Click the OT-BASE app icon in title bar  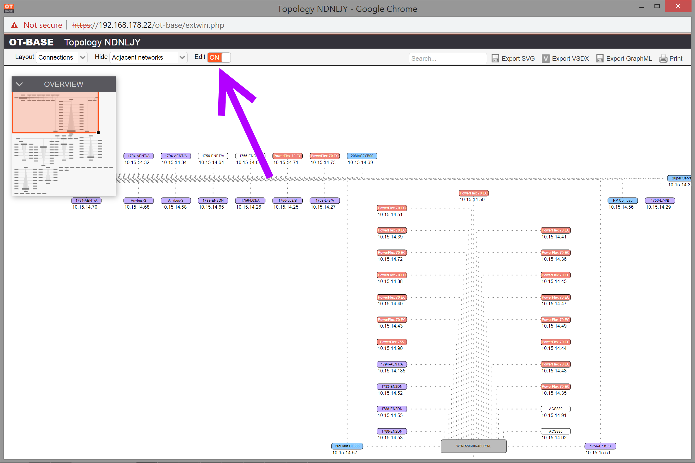pos(9,8)
